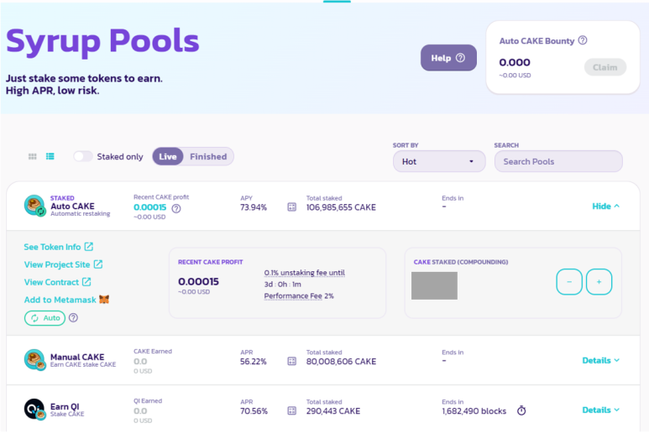Switch to list view icon

[50, 156]
